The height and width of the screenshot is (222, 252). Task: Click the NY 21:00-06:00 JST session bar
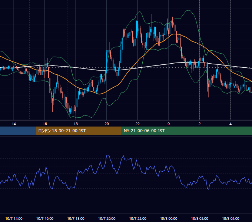[186, 131]
